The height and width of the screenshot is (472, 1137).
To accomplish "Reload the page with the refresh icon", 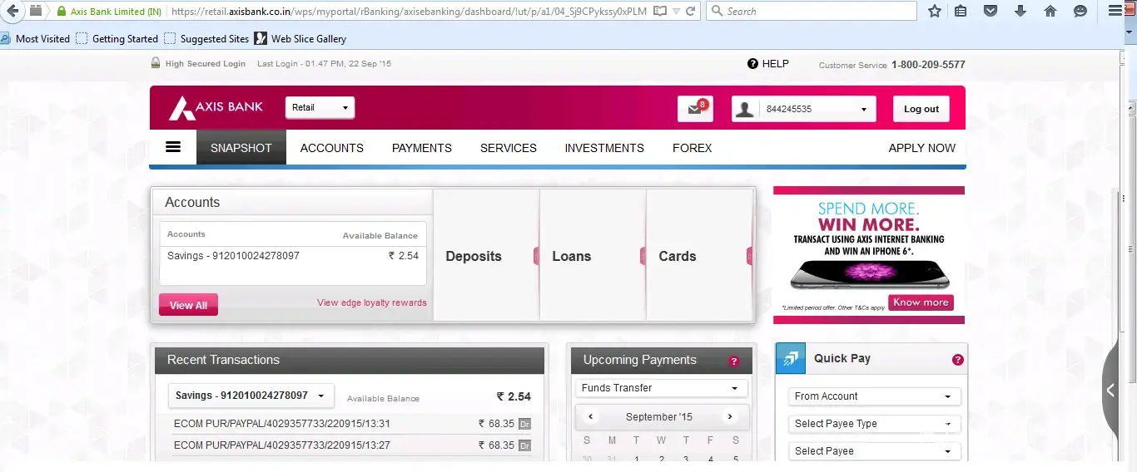I will (690, 12).
